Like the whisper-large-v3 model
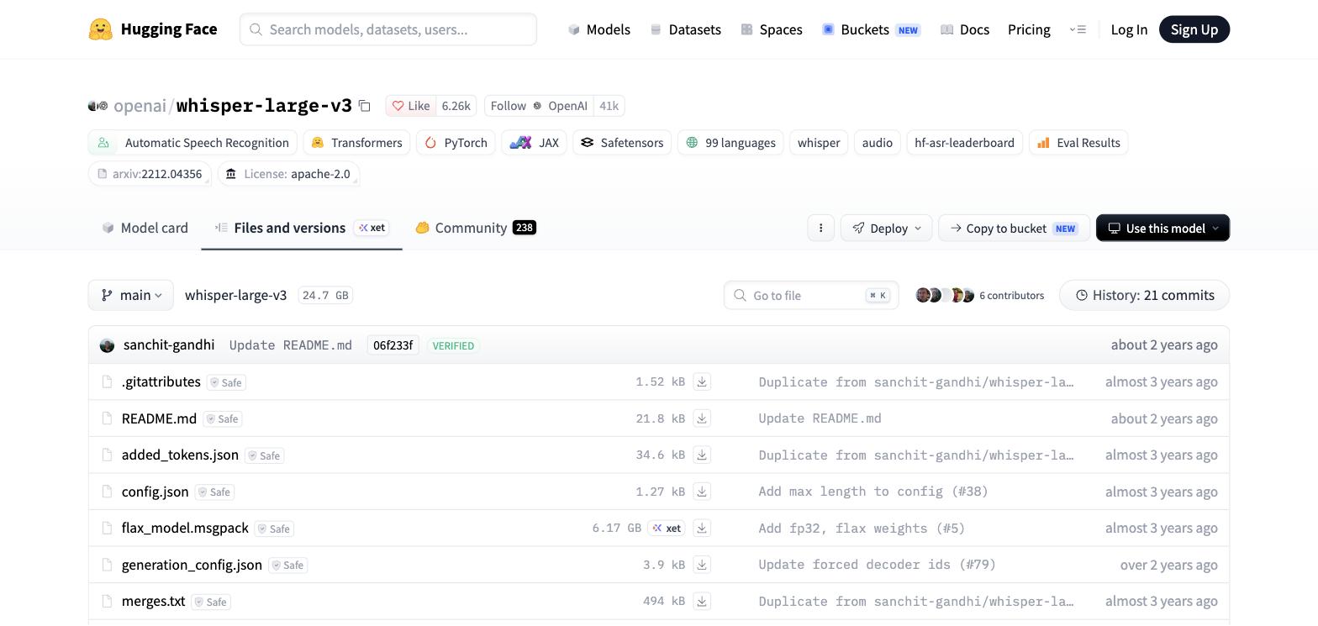The image size is (1318, 626). (x=411, y=106)
